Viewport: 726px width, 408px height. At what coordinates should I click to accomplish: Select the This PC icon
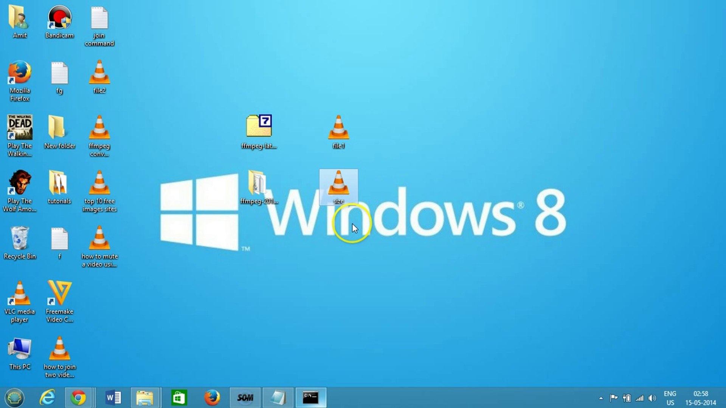tap(20, 349)
